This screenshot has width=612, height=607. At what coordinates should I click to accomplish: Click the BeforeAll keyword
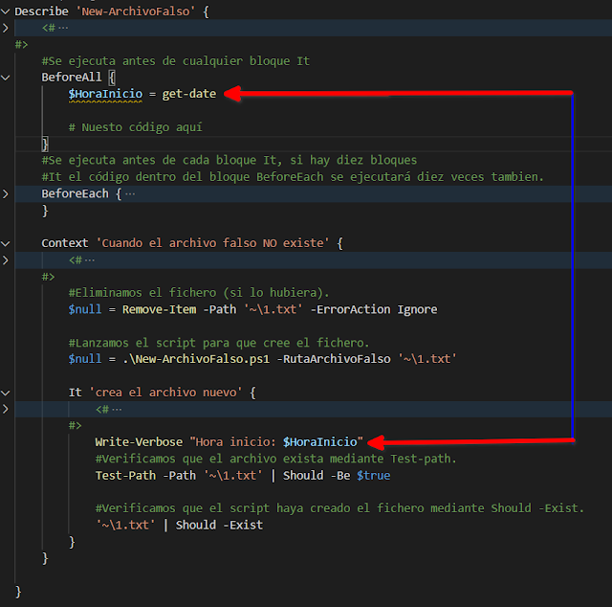click(x=72, y=77)
